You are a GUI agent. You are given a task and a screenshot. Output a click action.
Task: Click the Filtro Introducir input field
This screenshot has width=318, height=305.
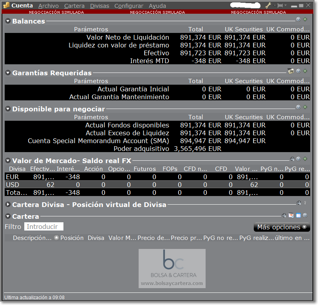pos(43,227)
